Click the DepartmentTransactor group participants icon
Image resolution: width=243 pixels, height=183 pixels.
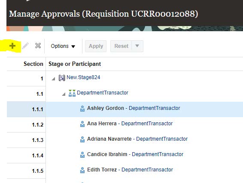[72, 93]
